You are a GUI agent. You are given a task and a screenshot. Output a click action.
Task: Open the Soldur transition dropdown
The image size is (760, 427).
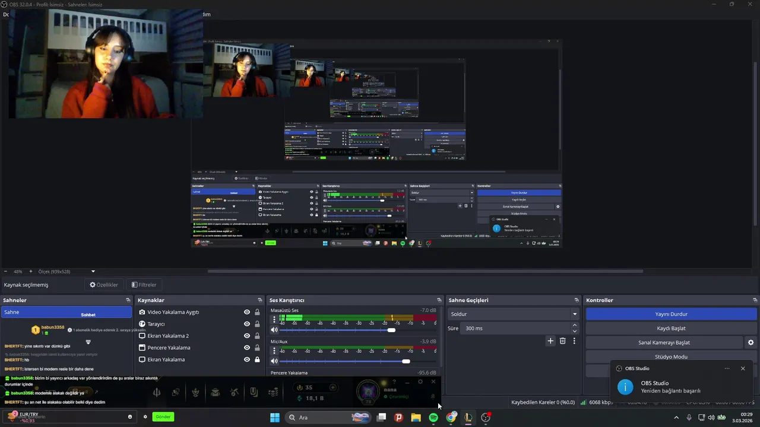coord(514,314)
